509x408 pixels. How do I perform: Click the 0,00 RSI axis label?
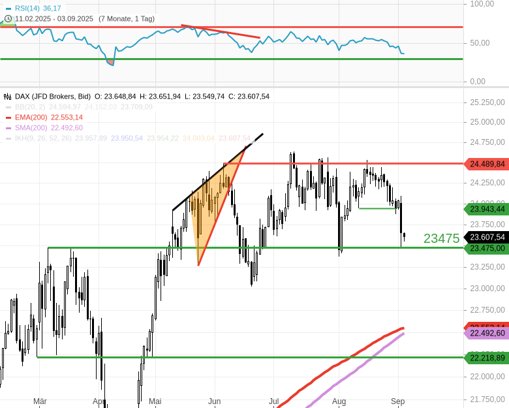click(478, 82)
